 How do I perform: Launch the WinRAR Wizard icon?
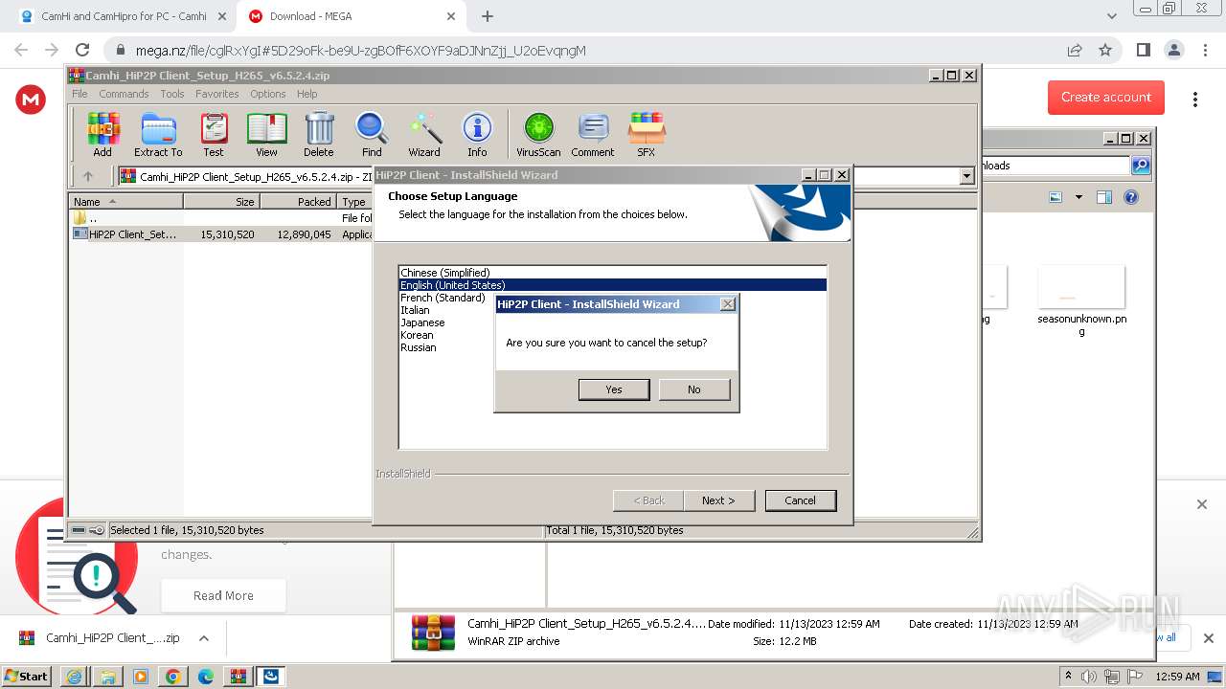tap(424, 134)
